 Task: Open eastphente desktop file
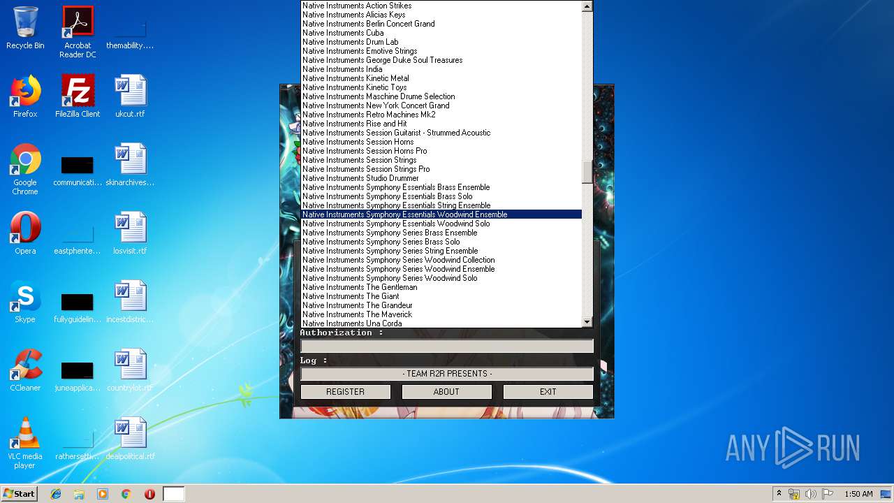tap(78, 238)
